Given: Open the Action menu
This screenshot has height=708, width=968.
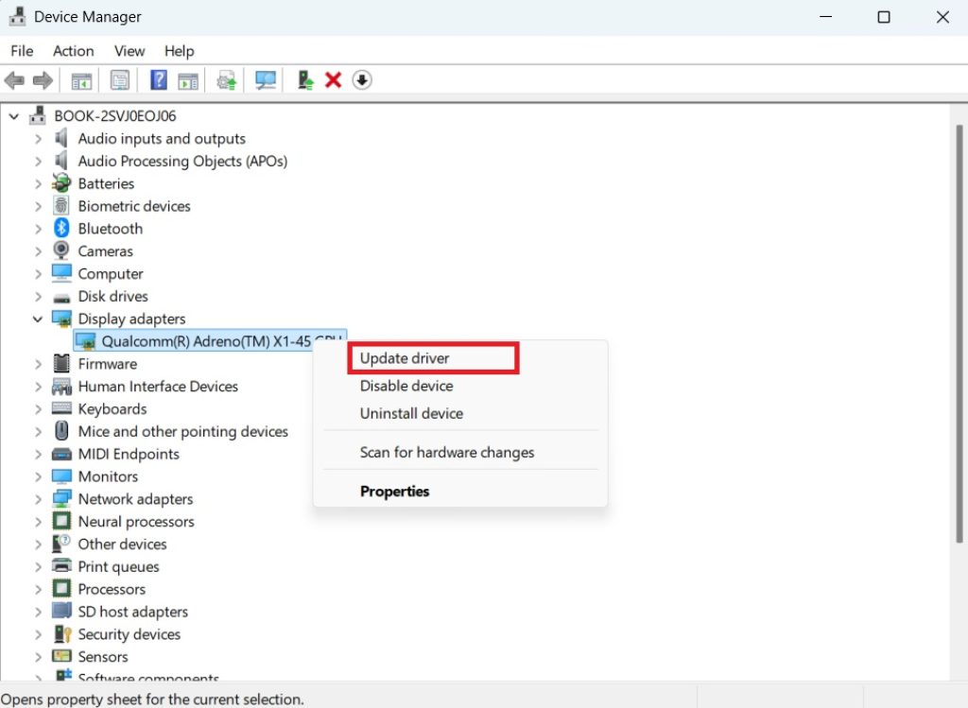Looking at the screenshot, I should tap(74, 51).
